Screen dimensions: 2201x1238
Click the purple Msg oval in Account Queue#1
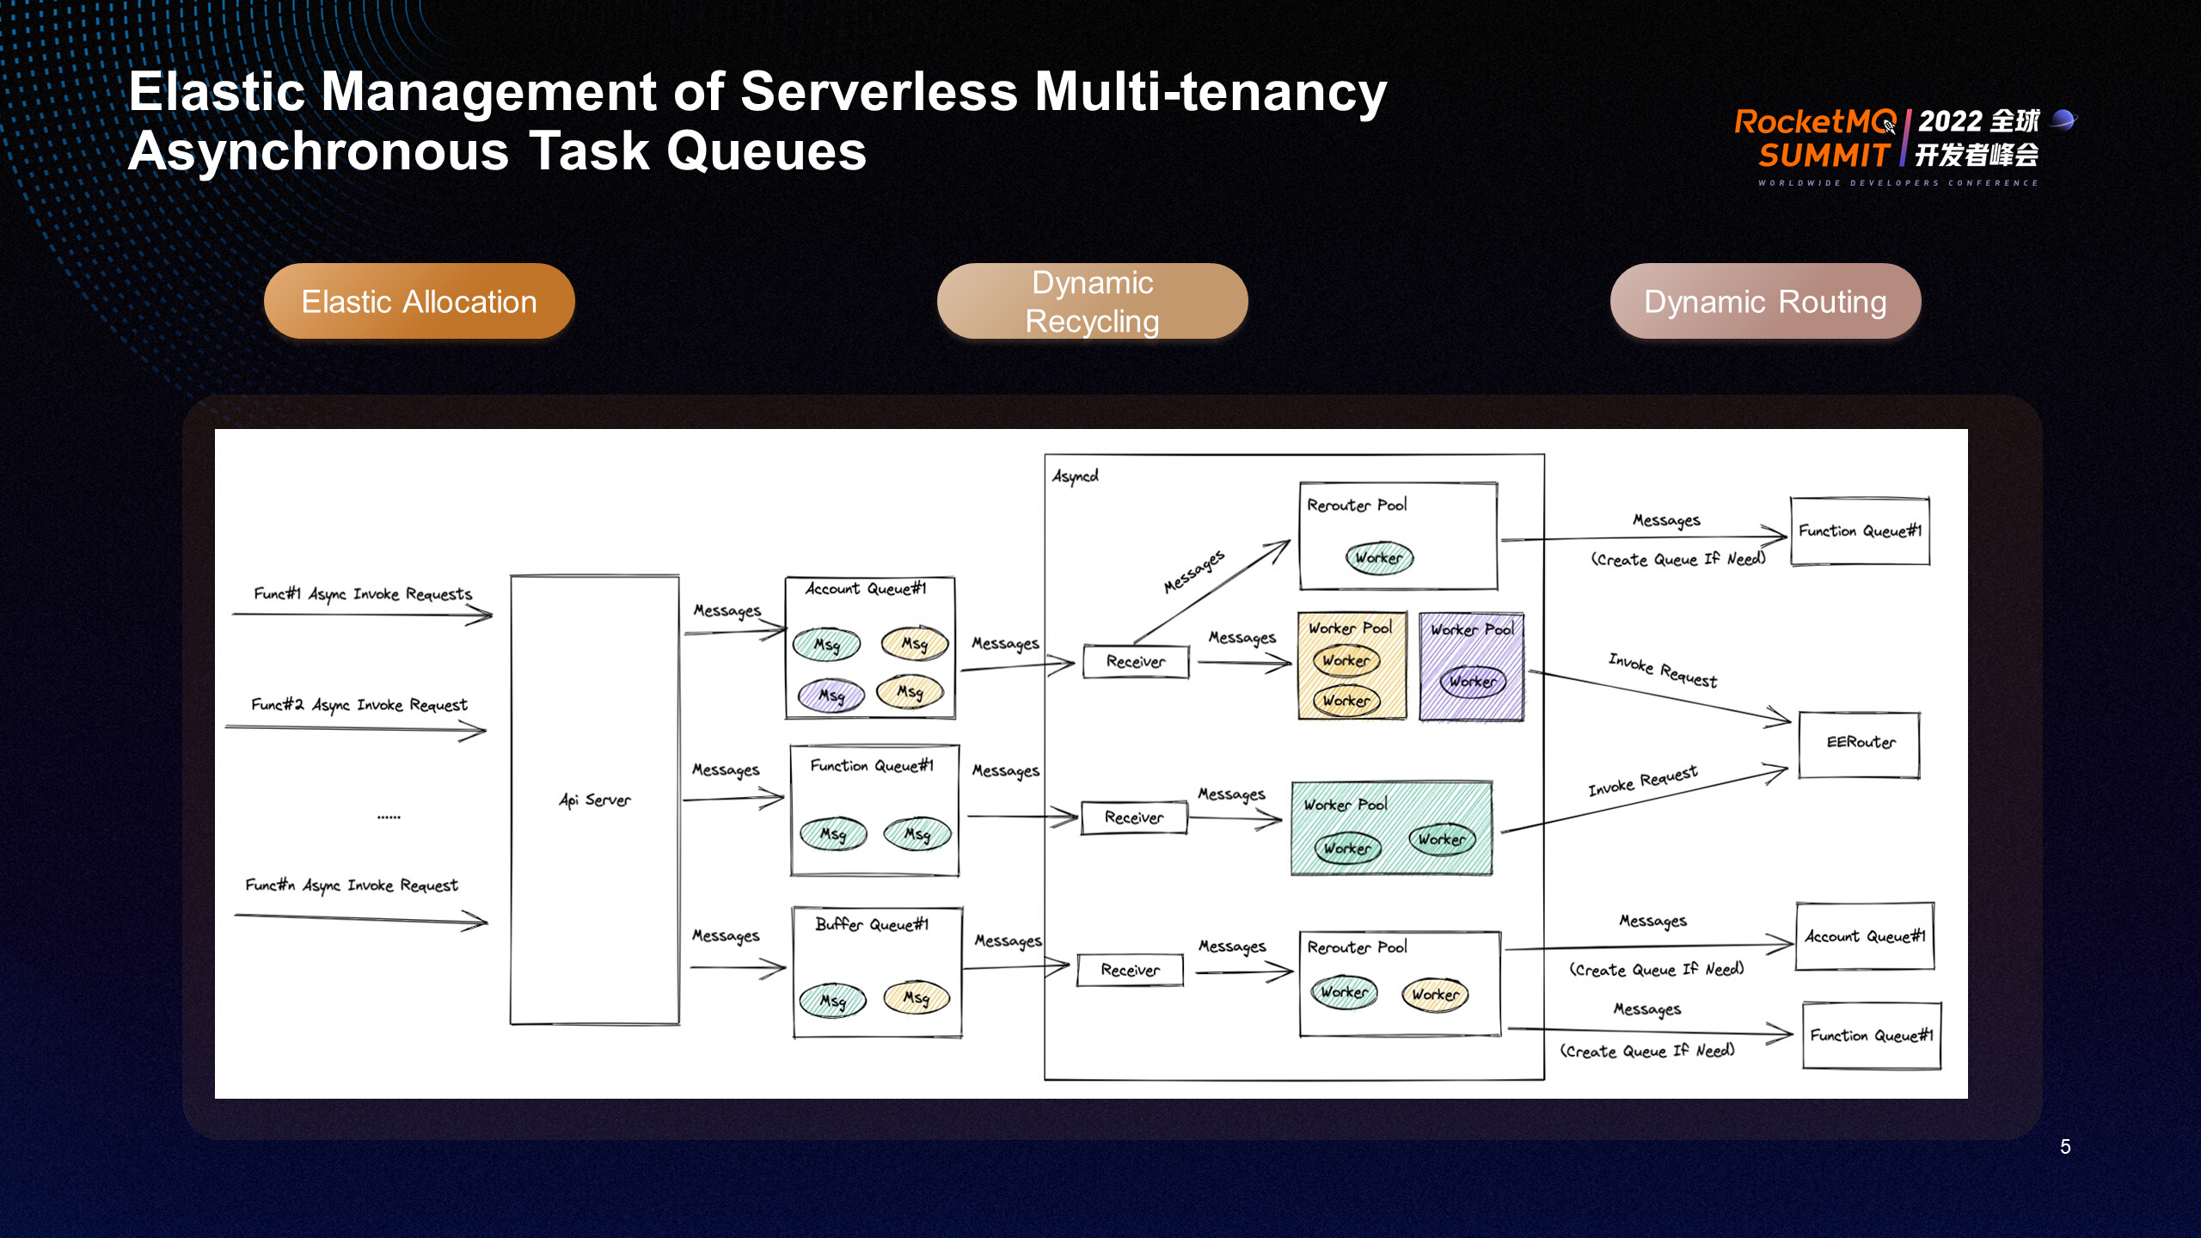[831, 695]
